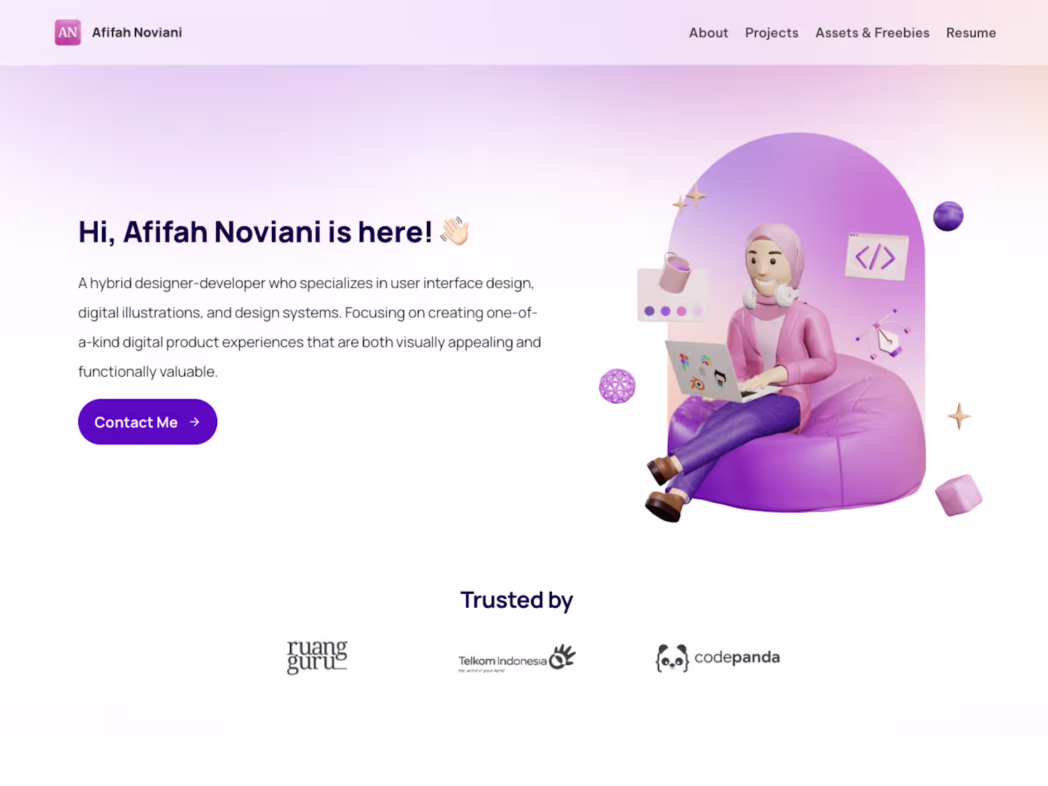Click the Contact Me button

147,422
